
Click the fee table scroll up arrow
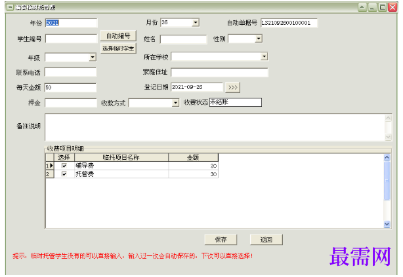point(387,157)
